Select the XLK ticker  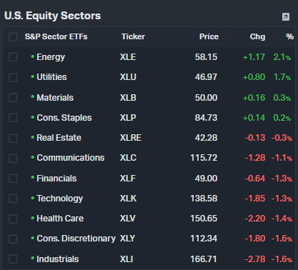click(128, 199)
